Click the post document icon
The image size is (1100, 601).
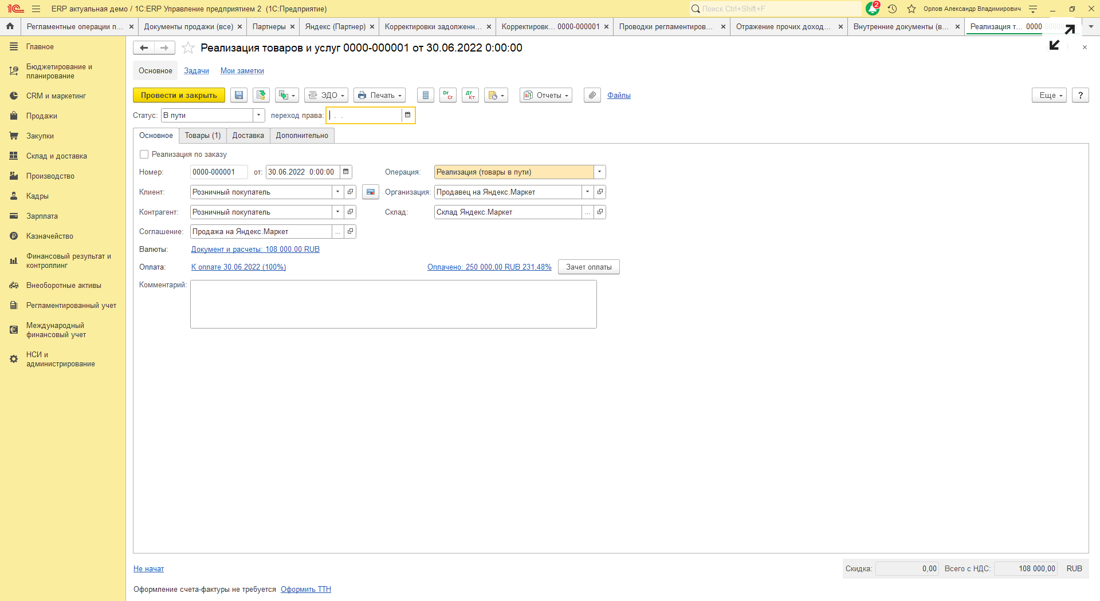coord(261,96)
